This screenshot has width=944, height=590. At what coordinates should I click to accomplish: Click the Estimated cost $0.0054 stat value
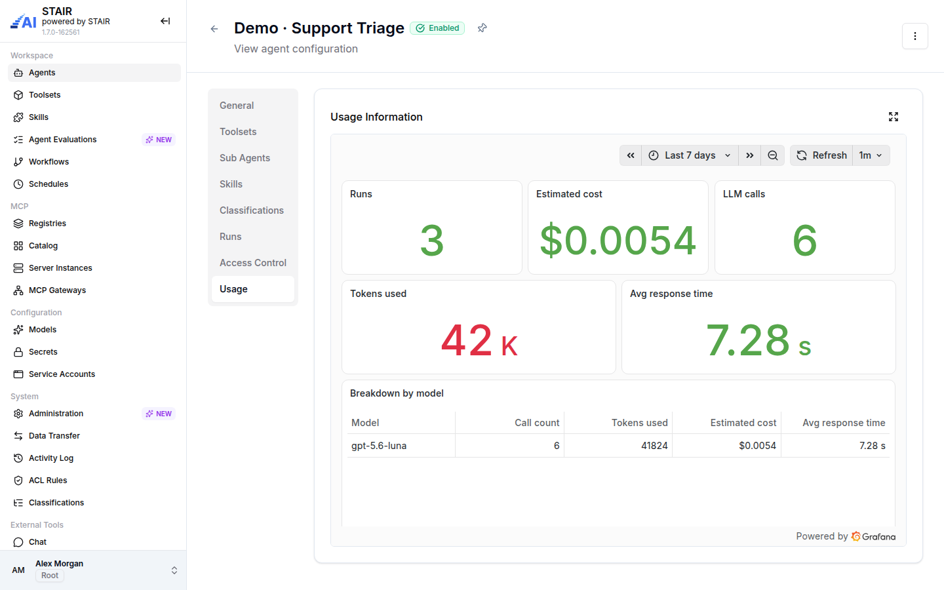coord(618,240)
